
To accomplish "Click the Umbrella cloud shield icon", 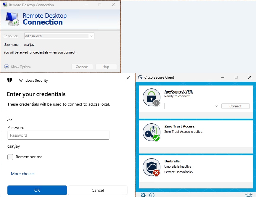I will [x=152, y=167].
